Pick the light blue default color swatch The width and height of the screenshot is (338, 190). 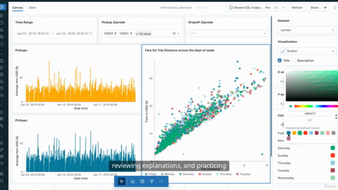pyautogui.click(x=311, y=133)
